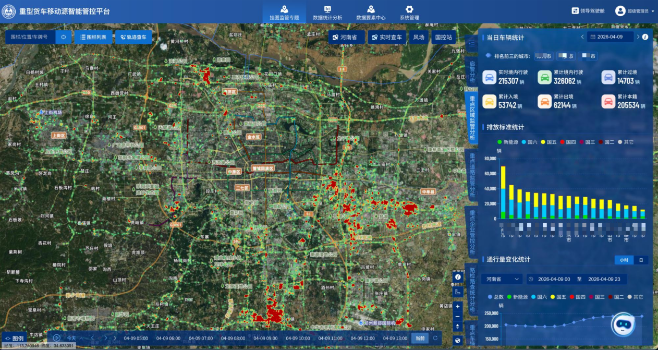This screenshot has height=350, width=658.
Task: Click the map zoom in plus button
Action: pyautogui.click(x=457, y=306)
